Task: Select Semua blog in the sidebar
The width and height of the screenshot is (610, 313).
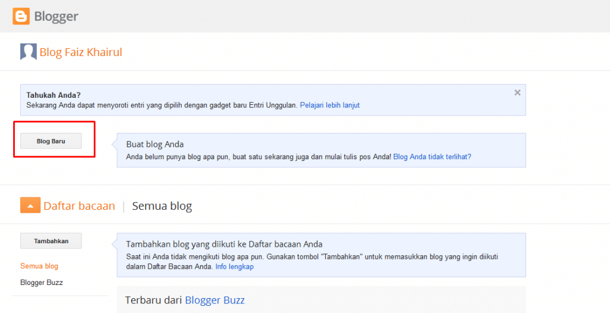Action: [x=39, y=266]
